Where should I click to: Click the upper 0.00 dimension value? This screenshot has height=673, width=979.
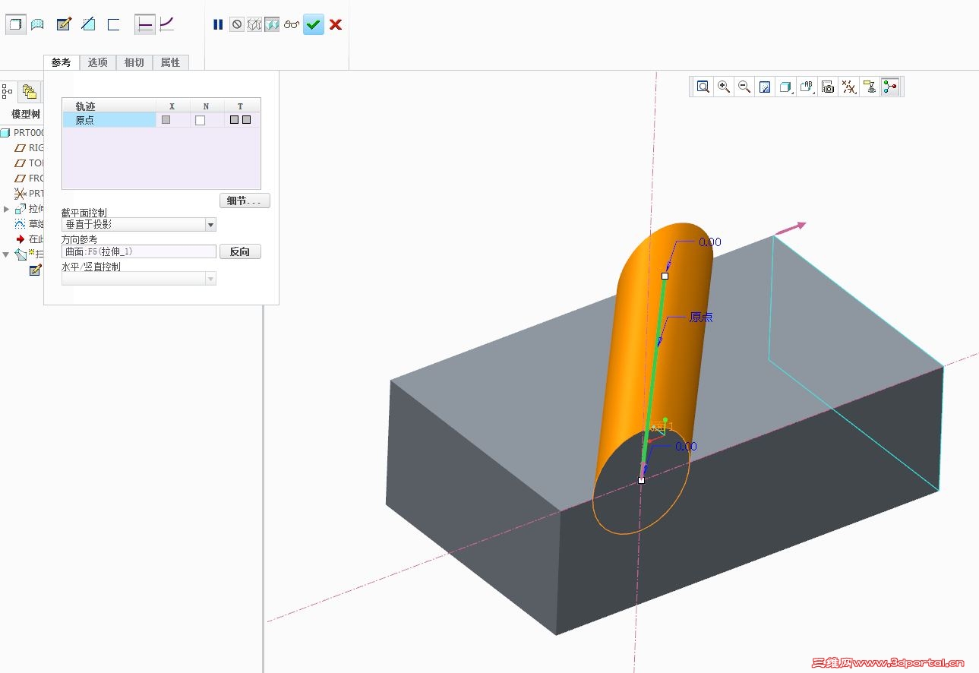pyautogui.click(x=709, y=242)
